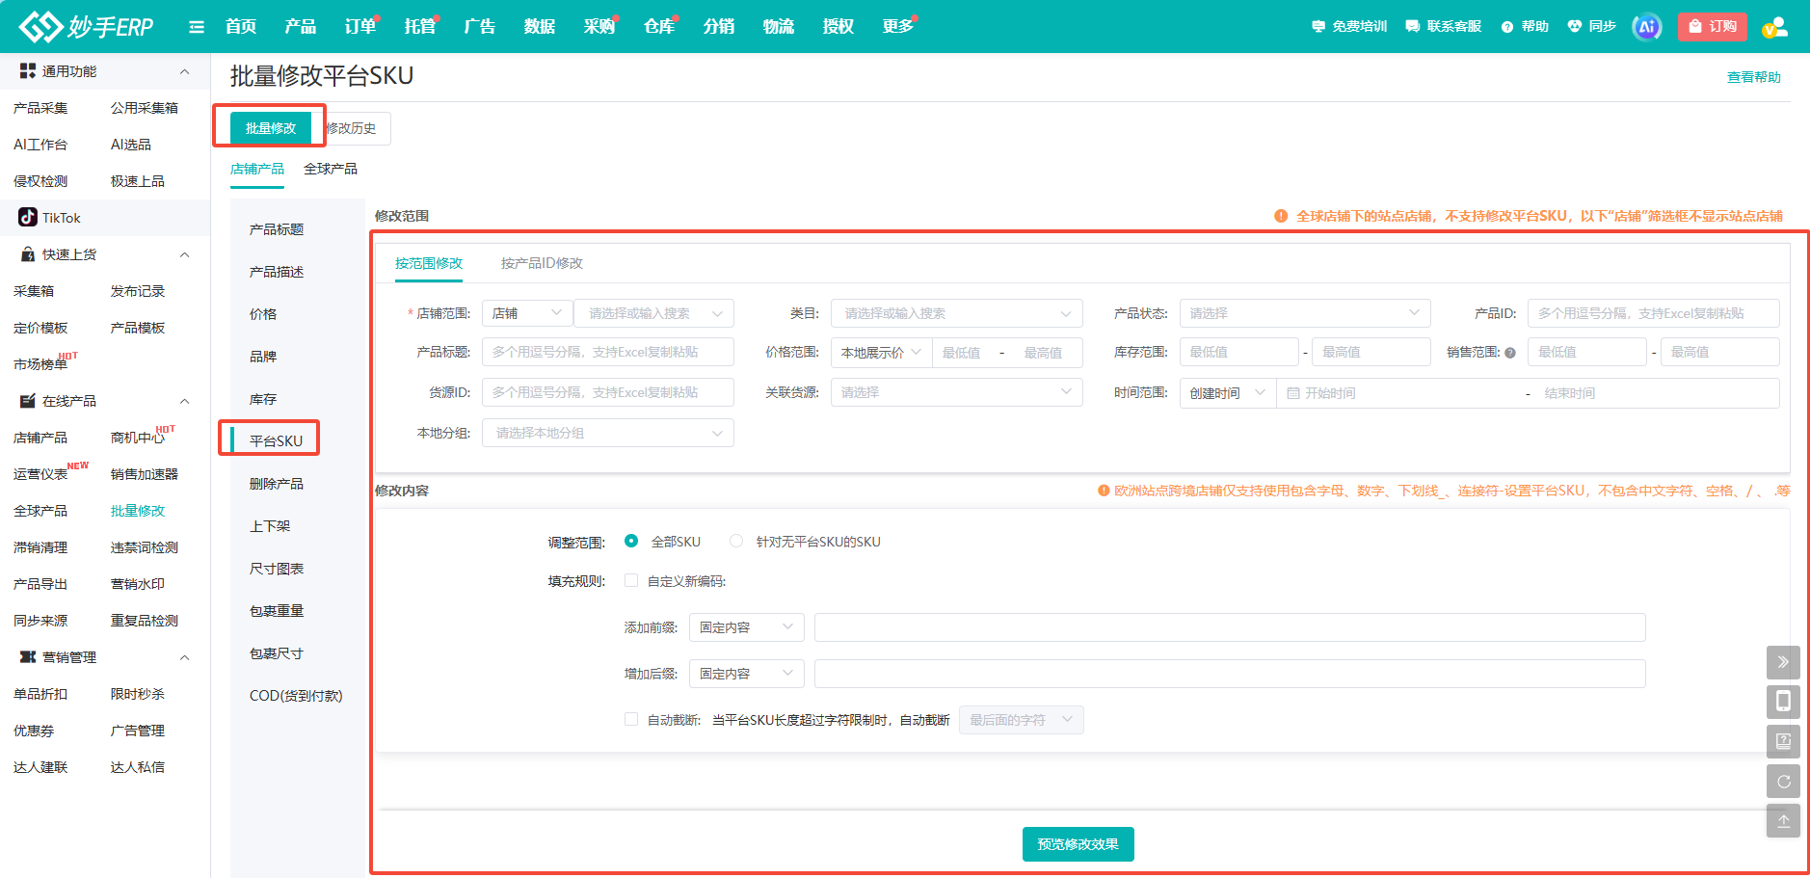
Task: Click the user avatar icon
Action: (1774, 27)
